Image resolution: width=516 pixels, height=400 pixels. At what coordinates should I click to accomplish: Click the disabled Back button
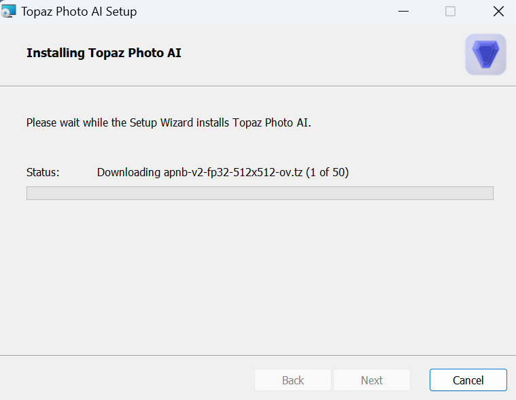point(293,380)
